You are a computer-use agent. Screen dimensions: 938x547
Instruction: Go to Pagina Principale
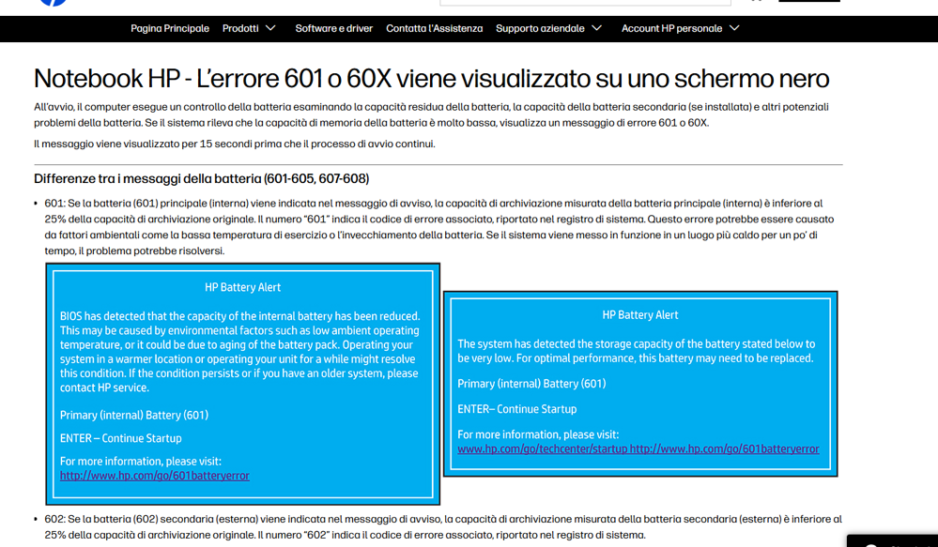pyautogui.click(x=170, y=28)
